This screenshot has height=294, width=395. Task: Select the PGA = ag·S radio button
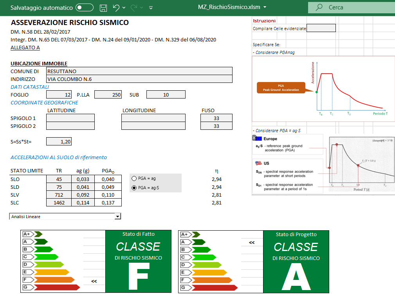pos(134,188)
